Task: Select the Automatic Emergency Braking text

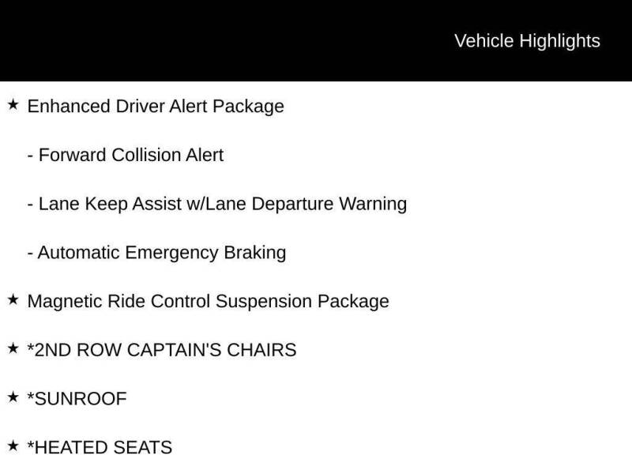Action: pos(162,253)
